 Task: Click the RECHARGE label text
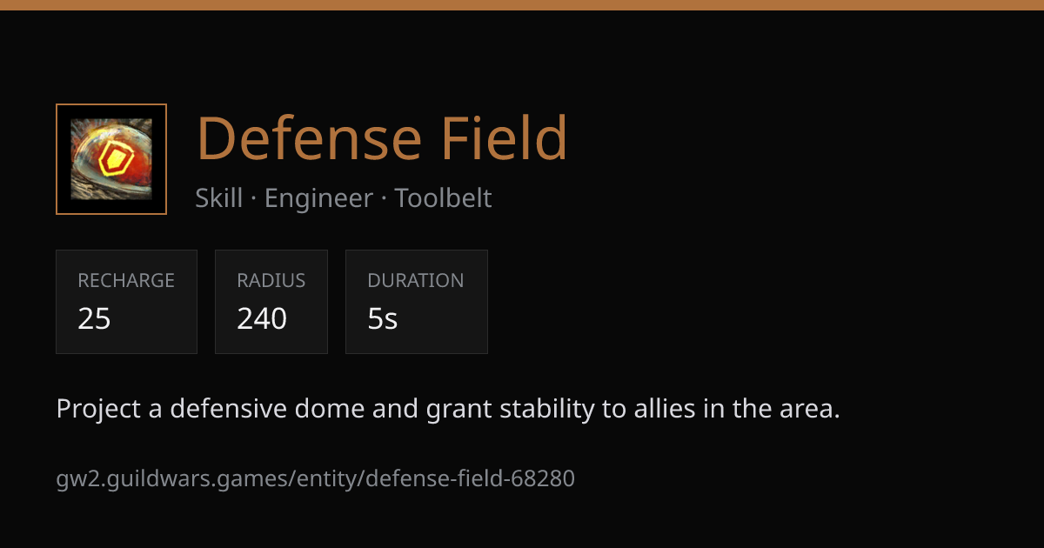click(126, 281)
